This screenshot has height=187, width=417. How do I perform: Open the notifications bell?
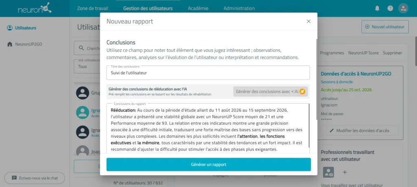point(377,9)
